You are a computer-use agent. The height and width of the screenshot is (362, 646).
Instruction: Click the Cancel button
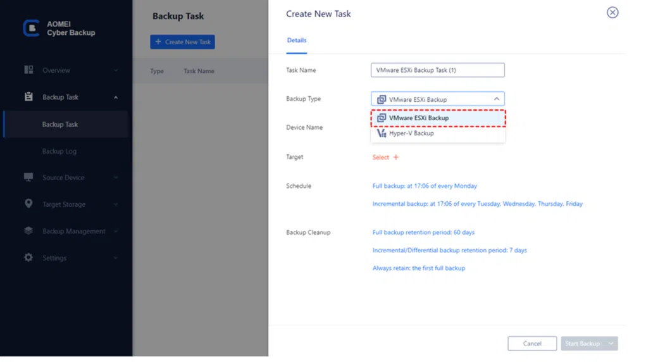[532, 344]
